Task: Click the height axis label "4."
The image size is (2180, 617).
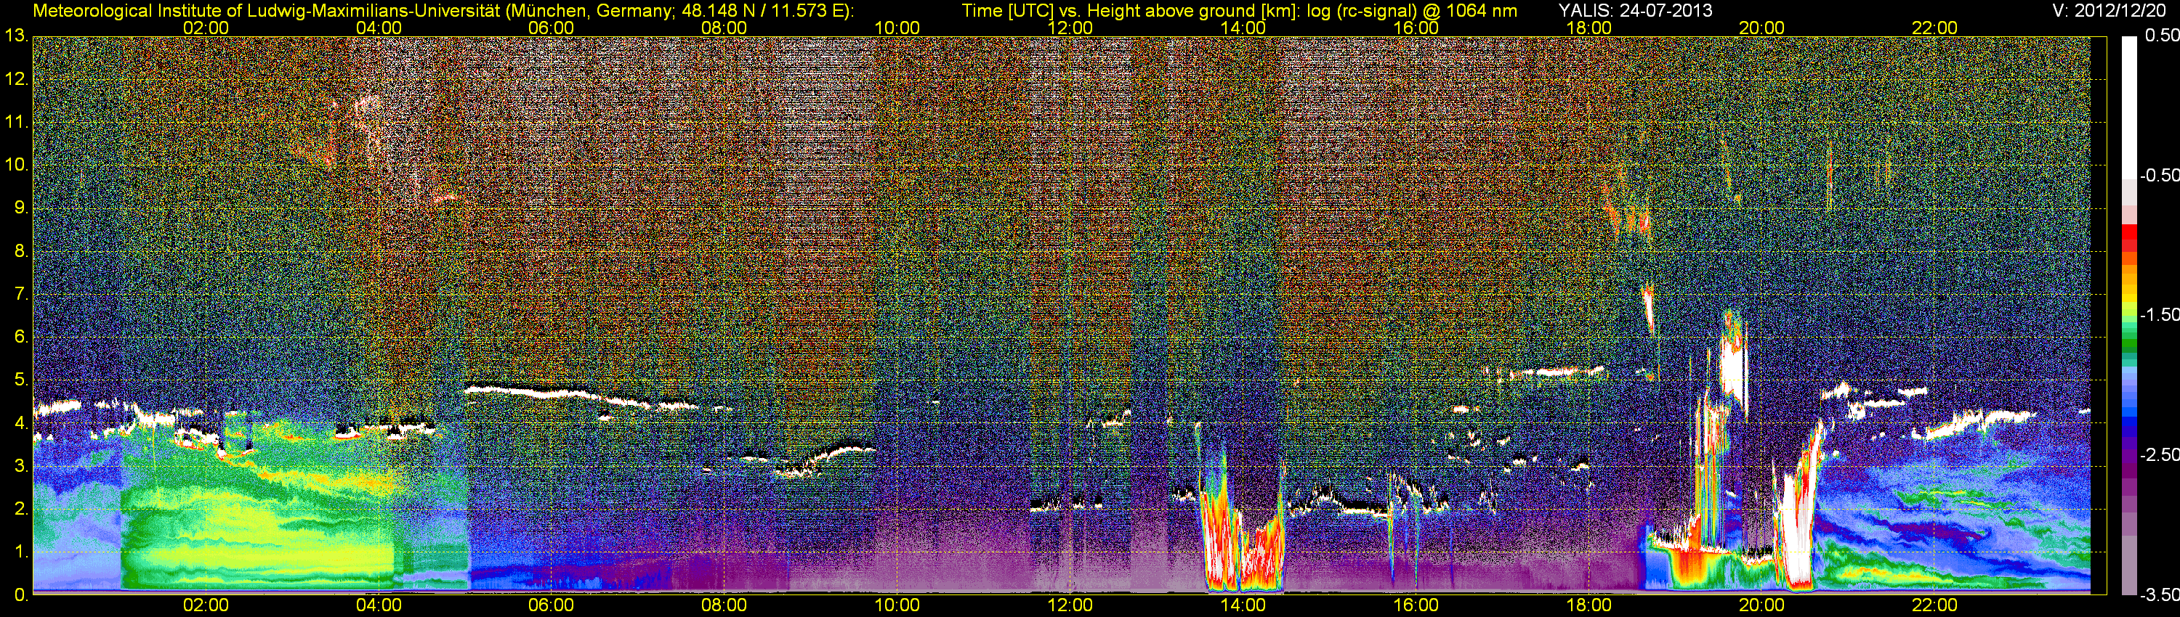Action: click(x=21, y=423)
